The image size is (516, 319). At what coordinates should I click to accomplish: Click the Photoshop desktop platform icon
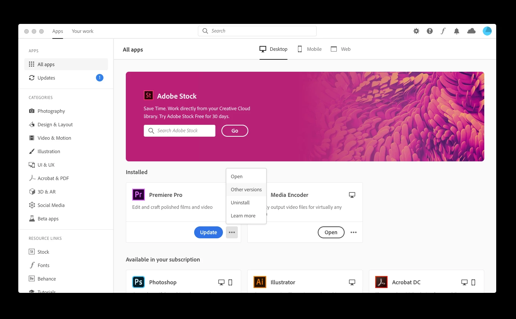[221, 282]
